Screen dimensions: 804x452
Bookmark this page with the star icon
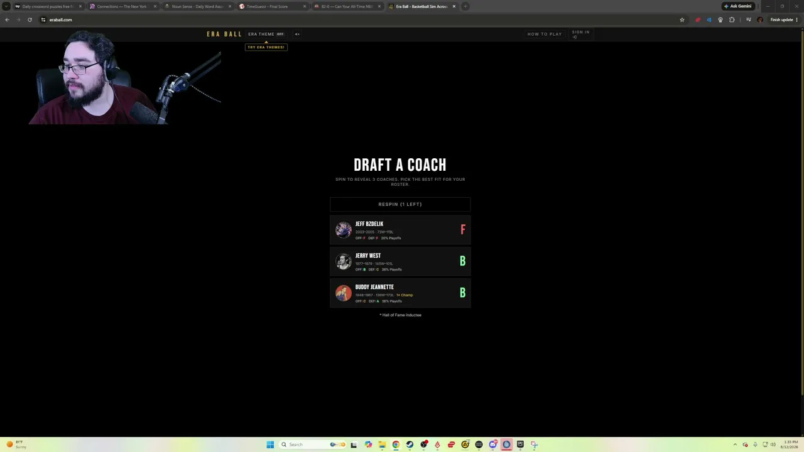tap(682, 19)
